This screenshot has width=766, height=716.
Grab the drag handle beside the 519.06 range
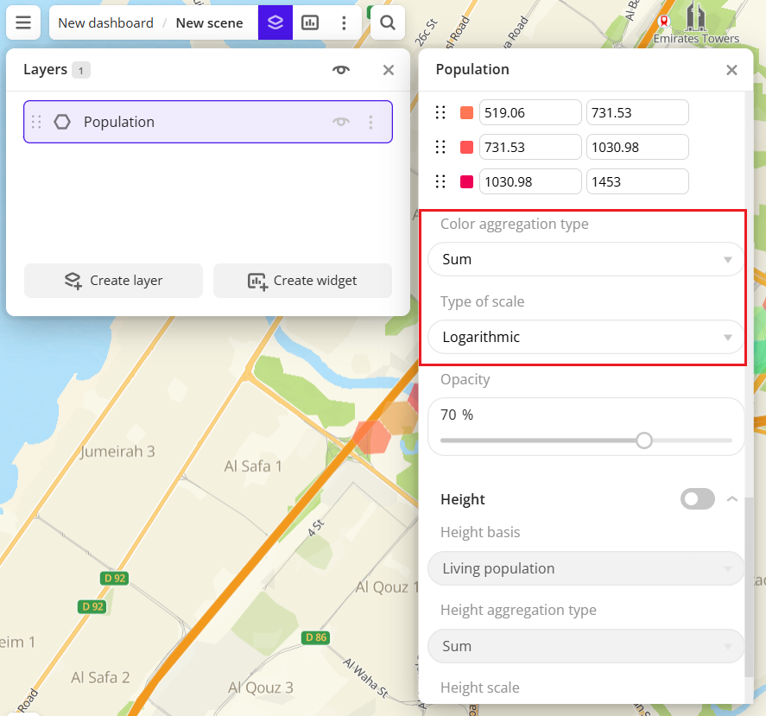pos(440,112)
